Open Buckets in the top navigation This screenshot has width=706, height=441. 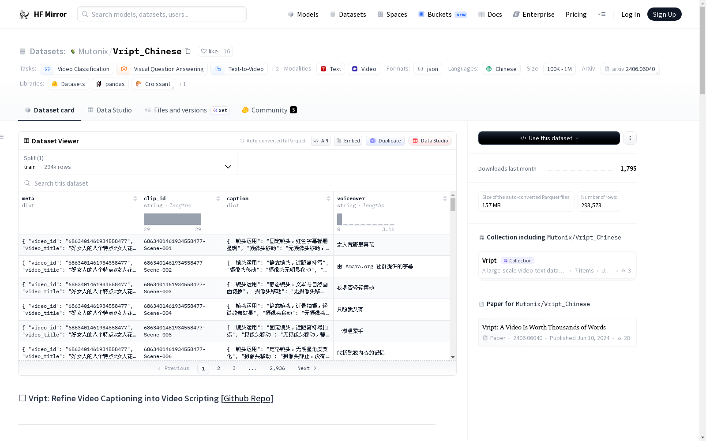pyautogui.click(x=443, y=15)
